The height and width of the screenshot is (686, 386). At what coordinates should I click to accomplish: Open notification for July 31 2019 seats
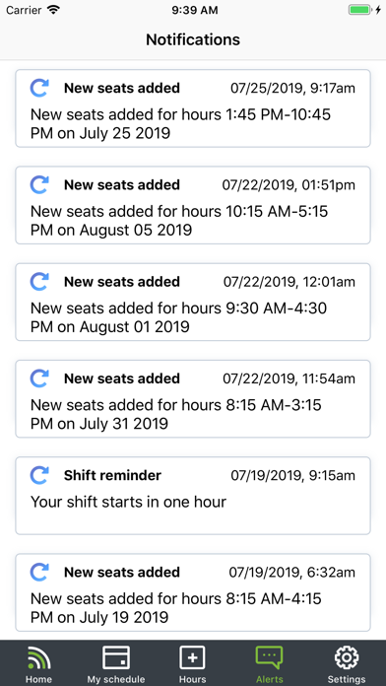pyautogui.click(x=193, y=398)
